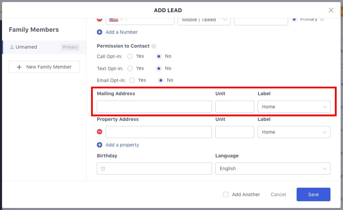Screen dimensions: 343x210
Task: Click the red remove phone number icon
Action: click(100, 20)
